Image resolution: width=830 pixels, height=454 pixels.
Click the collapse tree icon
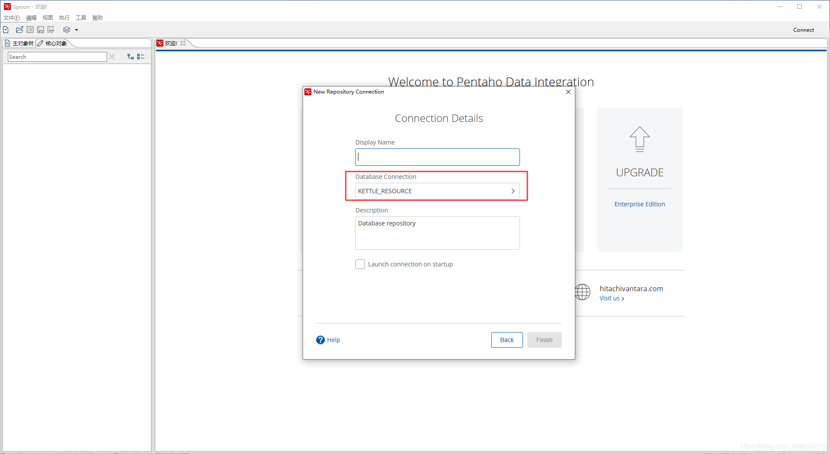point(141,57)
